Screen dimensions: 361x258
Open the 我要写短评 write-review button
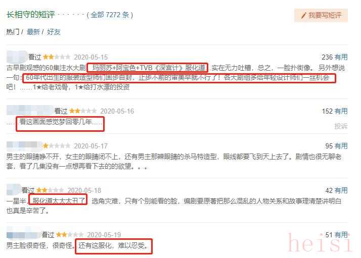click(321, 16)
